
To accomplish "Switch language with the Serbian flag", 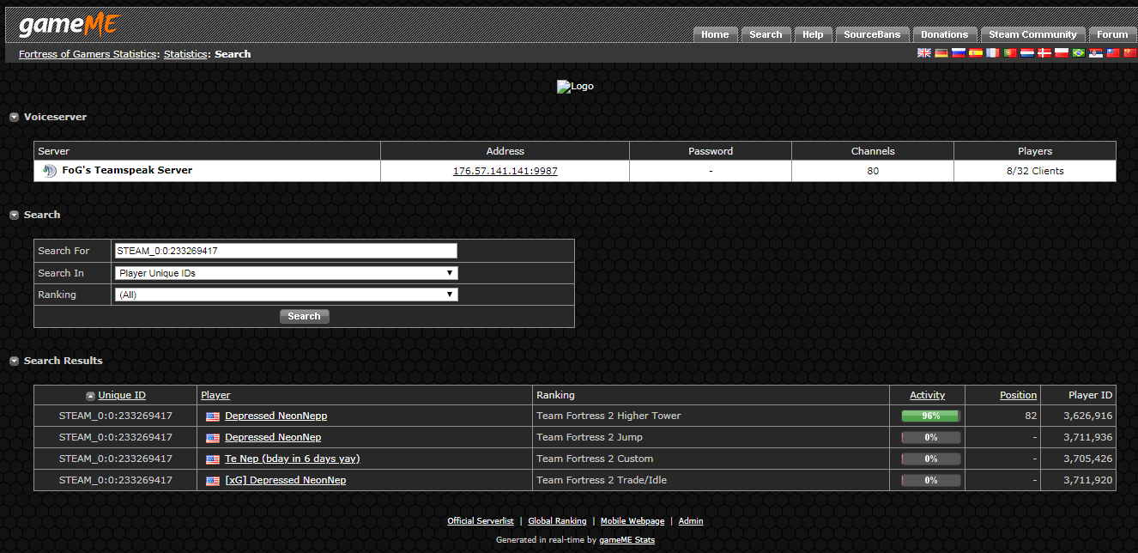I will click(x=1096, y=53).
